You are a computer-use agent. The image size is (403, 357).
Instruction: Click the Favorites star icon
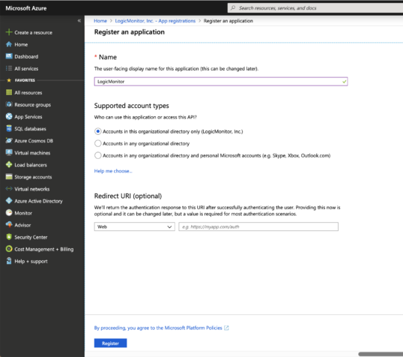9,80
